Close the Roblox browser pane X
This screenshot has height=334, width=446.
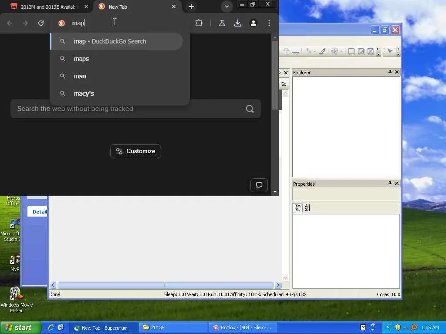[286, 73]
